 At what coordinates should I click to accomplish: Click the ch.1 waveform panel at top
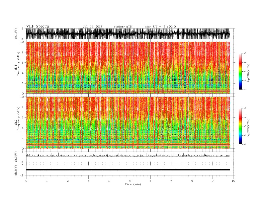130,34
